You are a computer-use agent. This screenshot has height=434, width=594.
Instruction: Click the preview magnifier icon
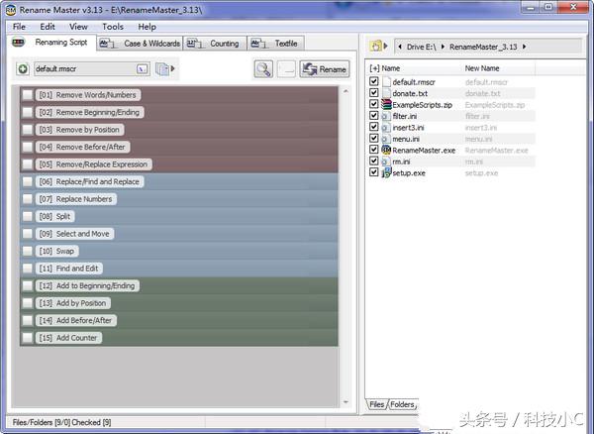click(x=263, y=69)
